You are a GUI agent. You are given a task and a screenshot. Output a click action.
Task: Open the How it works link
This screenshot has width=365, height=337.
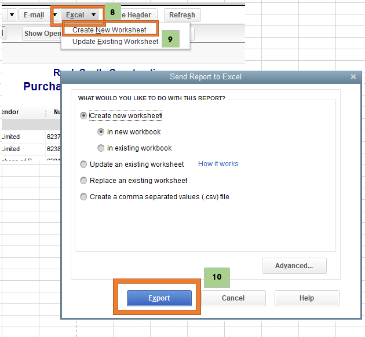(218, 164)
